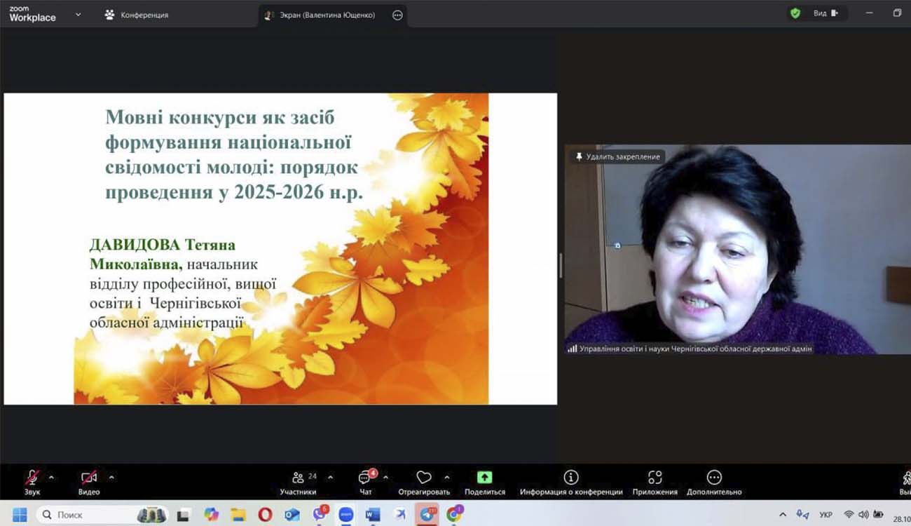Click the divider handle between slide and video

click(x=561, y=266)
